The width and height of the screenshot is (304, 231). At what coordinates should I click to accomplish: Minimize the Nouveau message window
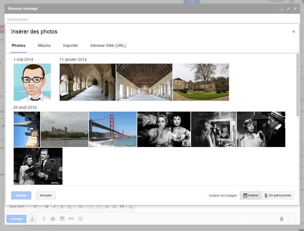pos(281,9)
